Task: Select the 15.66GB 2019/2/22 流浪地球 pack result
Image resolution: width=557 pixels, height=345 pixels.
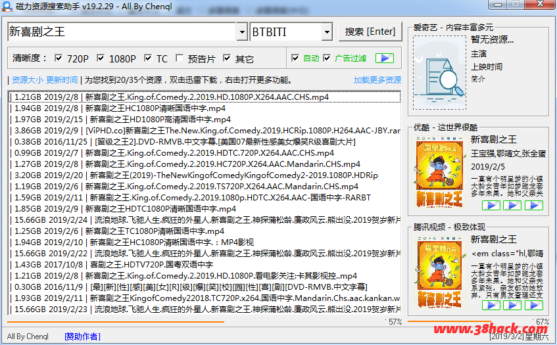Action: pyautogui.click(x=205, y=254)
